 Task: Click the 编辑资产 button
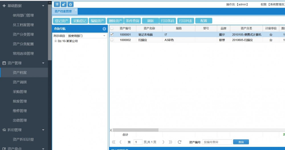pos(97,21)
